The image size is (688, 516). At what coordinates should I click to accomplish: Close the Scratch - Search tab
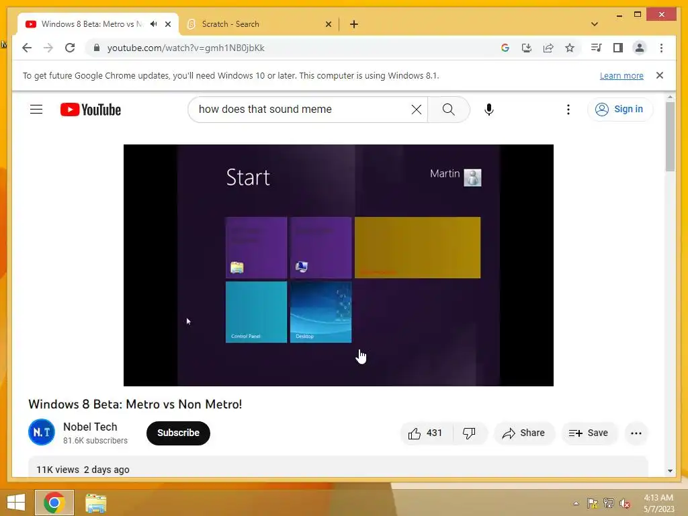[328, 24]
